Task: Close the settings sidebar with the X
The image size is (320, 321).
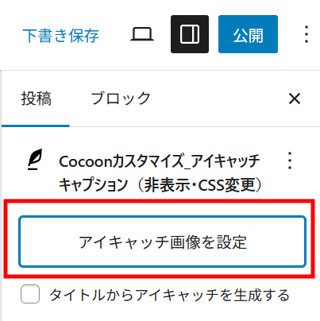Action: coord(295,99)
